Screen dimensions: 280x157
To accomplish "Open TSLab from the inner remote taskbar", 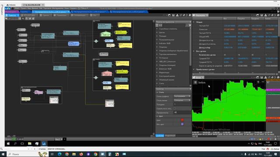I will (x=44, y=143).
